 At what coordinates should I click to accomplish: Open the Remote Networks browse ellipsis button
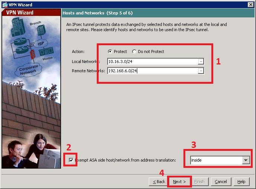pyautogui.click(x=201, y=71)
